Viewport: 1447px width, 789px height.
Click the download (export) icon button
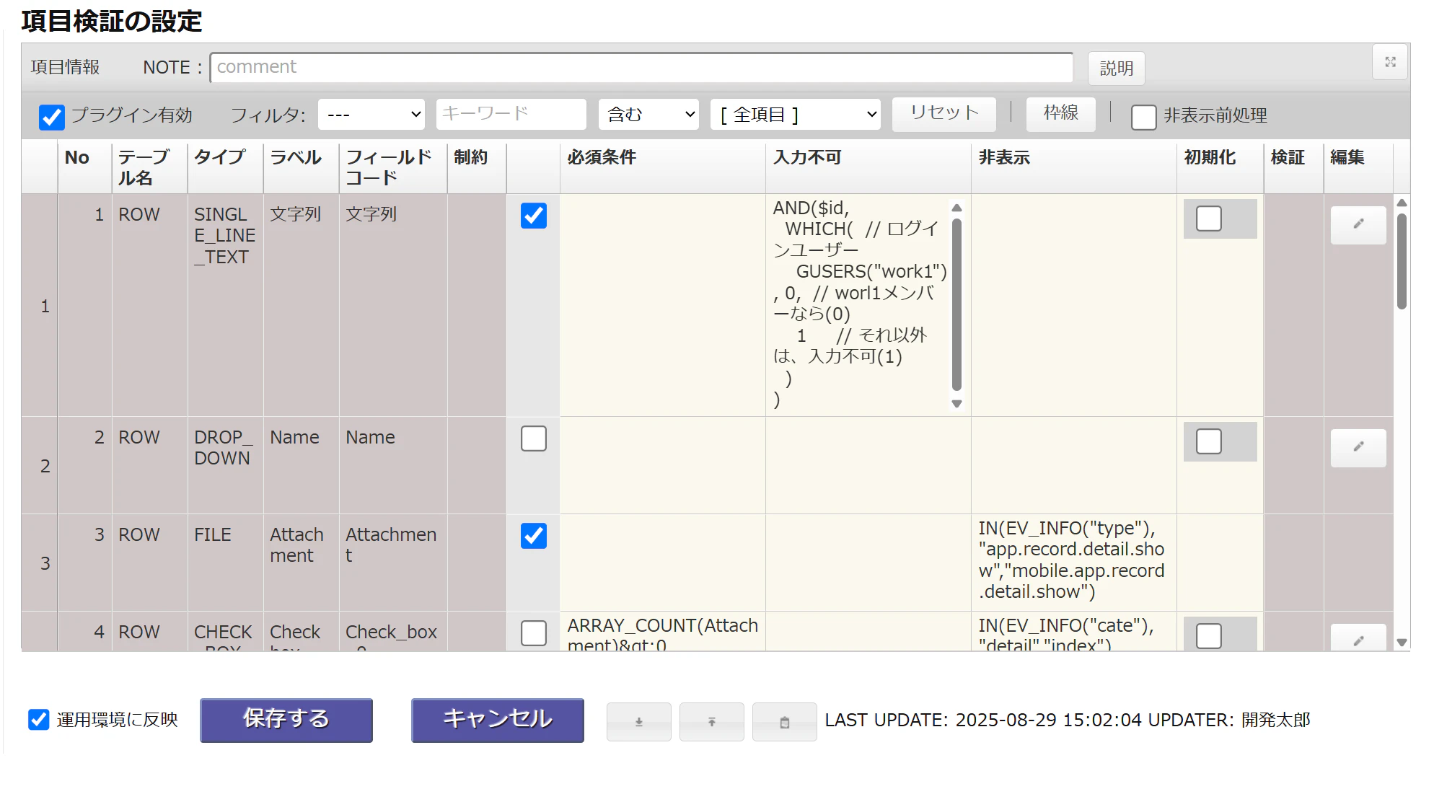638,722
